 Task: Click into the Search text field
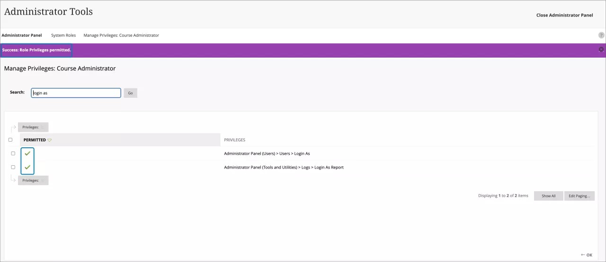click(76, 93)
